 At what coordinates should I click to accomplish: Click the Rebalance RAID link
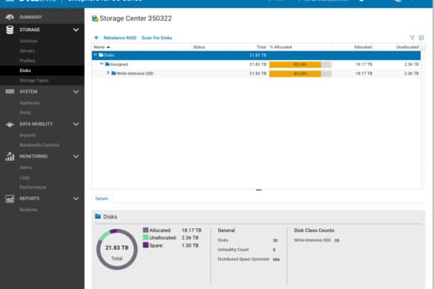coord(120,38)
